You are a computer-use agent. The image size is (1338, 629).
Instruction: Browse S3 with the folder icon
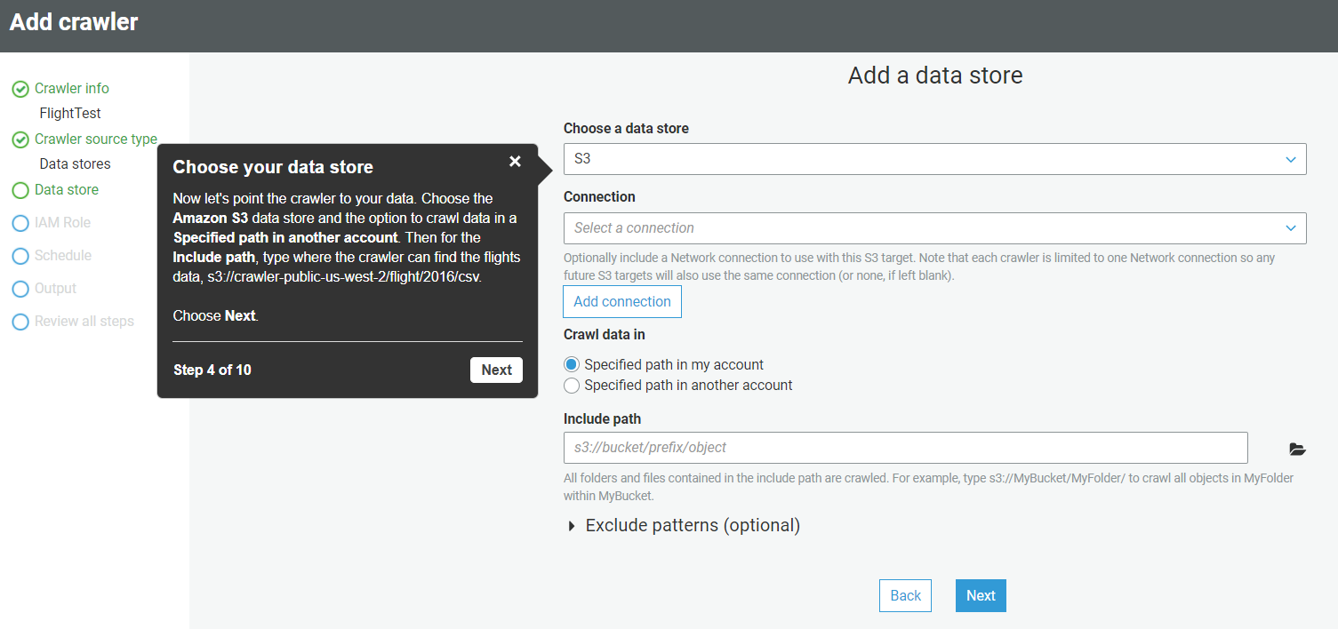pos(1297,450)
